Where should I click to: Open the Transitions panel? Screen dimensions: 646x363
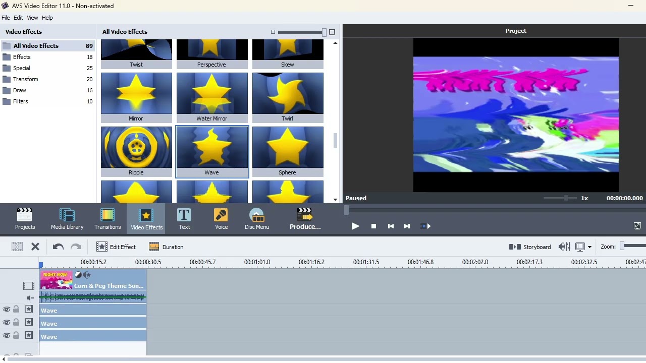point(107,219)
